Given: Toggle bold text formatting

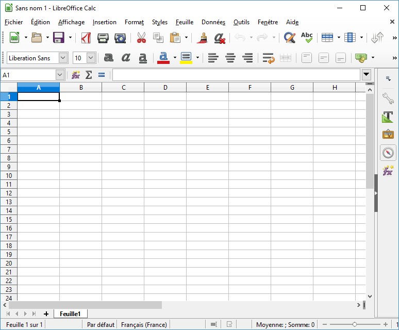Looking at the screenshot, I should tap(108, 58).
